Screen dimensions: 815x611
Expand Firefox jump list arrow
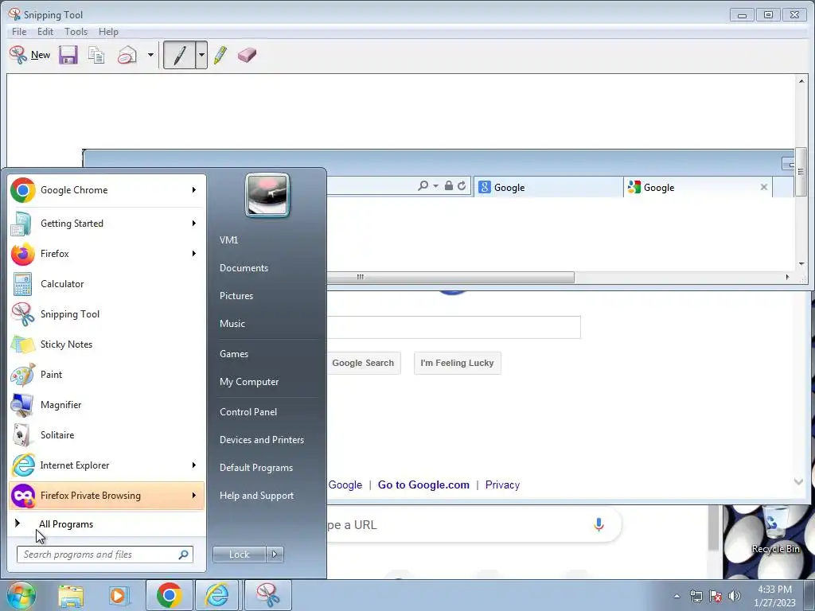click(x=194, y=254)
